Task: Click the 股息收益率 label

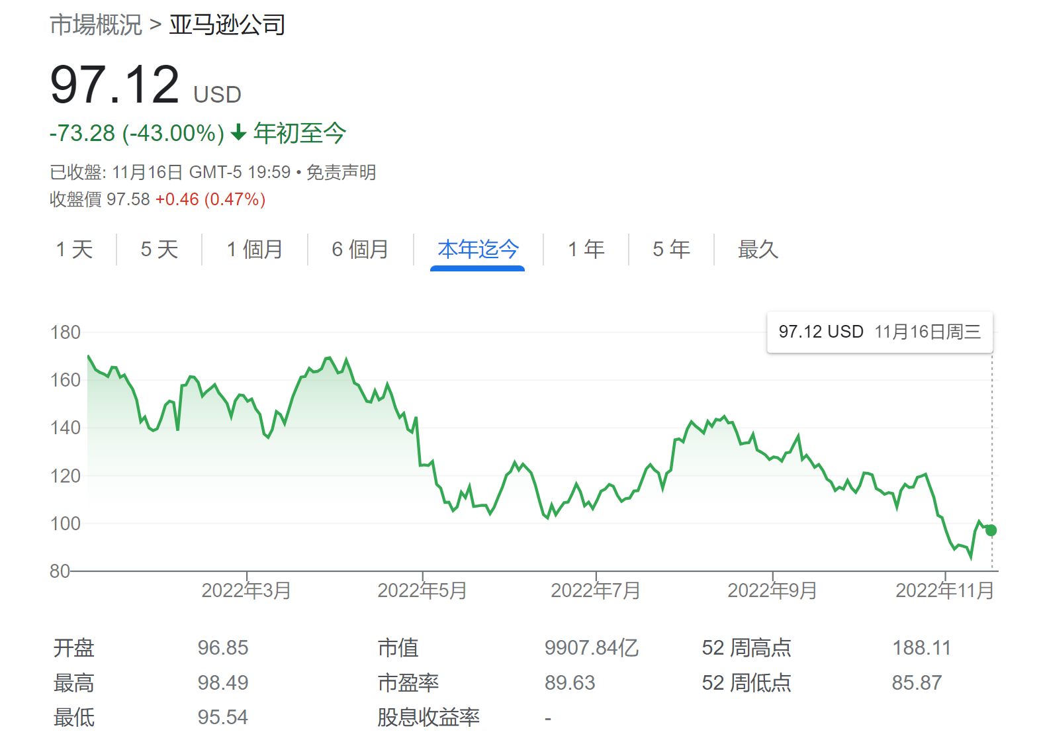Action: (x=428, y=717)
